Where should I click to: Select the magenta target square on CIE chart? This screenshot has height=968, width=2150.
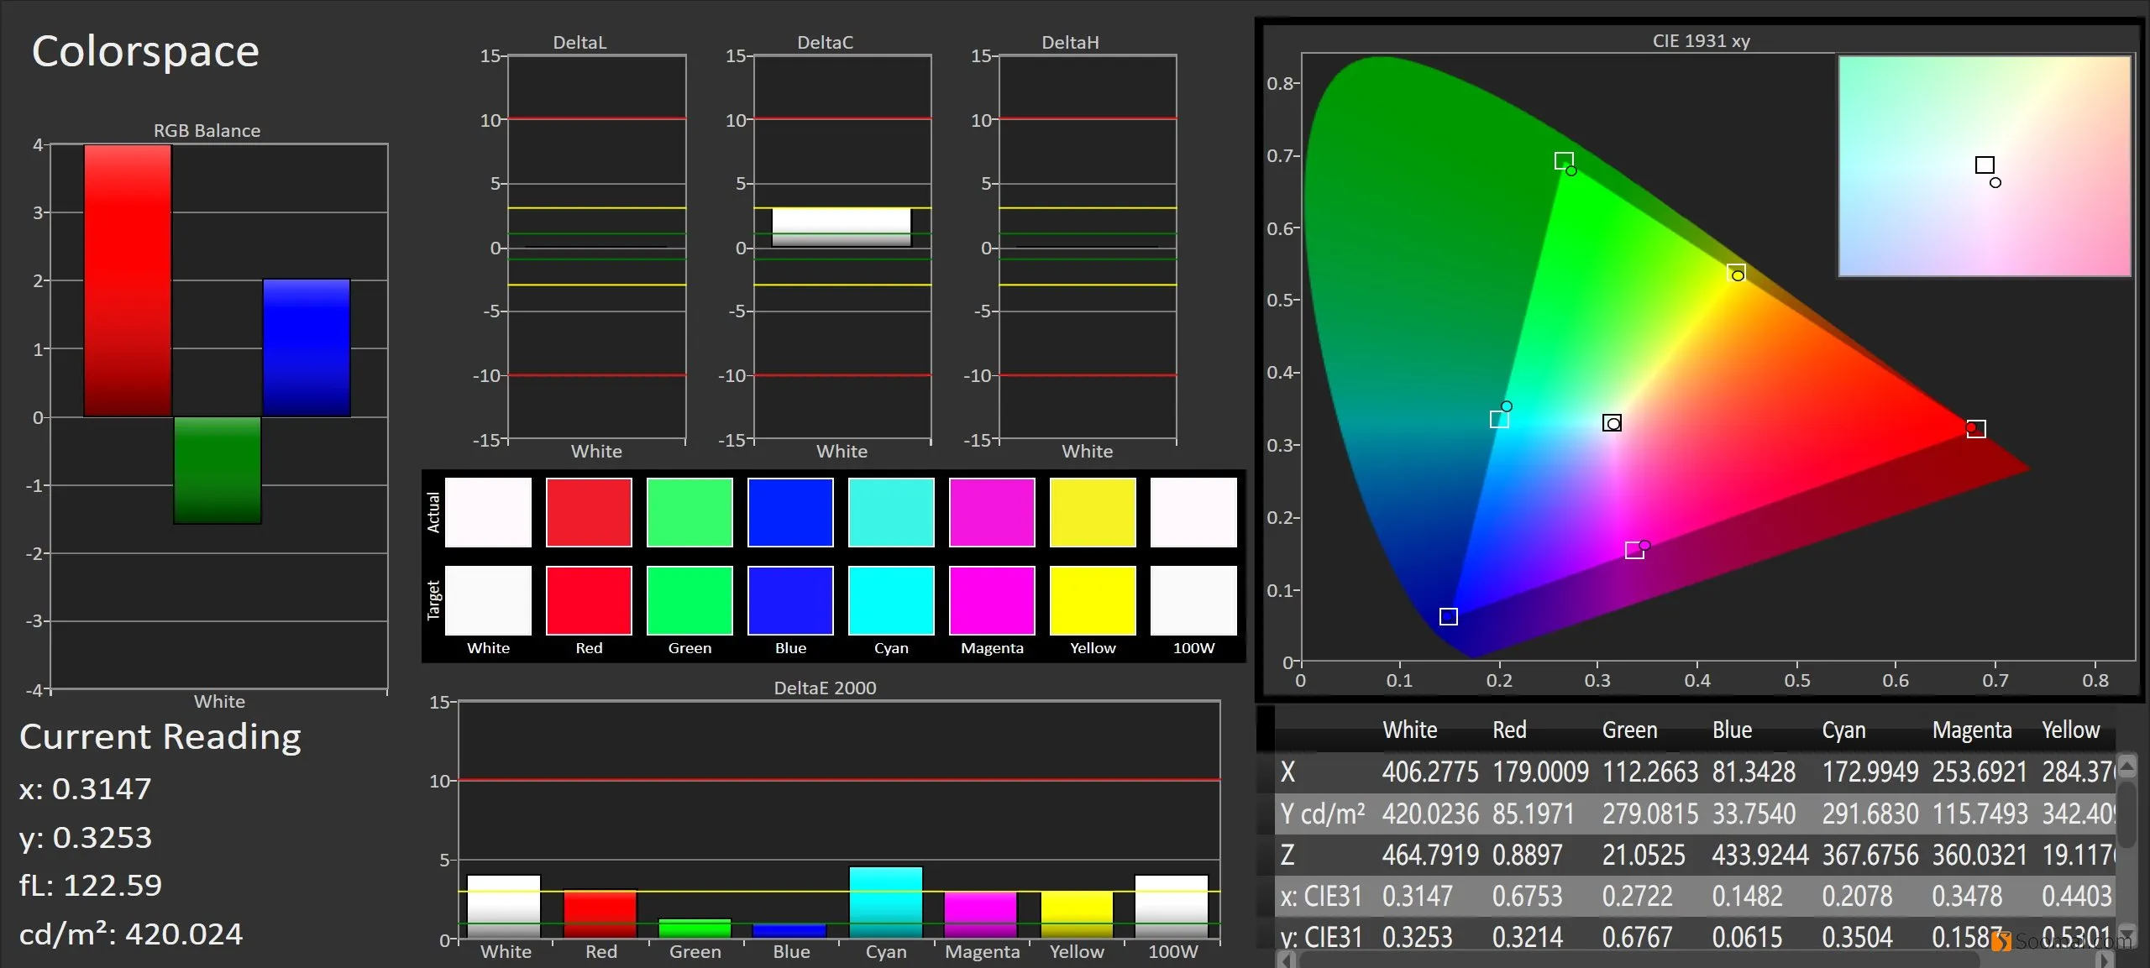pos(1634,550)
